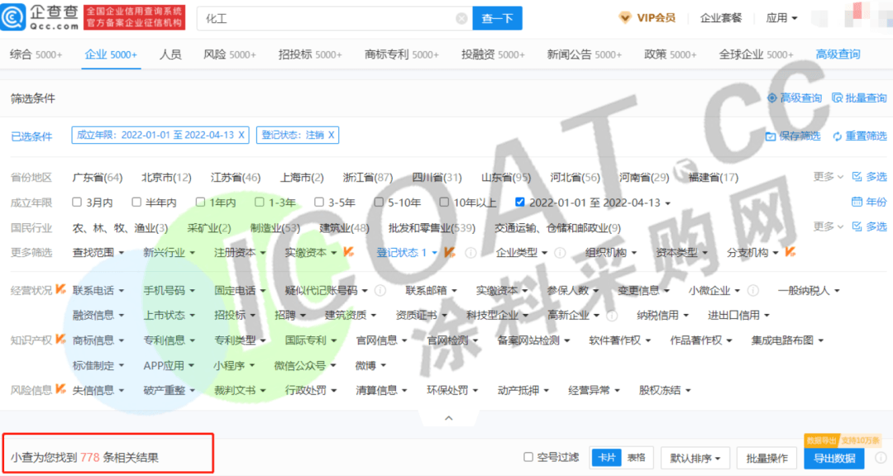Screen dimensions: 893x476
Task: Collapse the filter panel with the chevron
Action: click(449, 418)
